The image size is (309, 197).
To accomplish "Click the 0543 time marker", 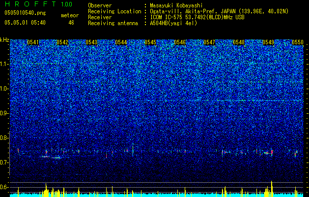I will (x=92, y=42).
